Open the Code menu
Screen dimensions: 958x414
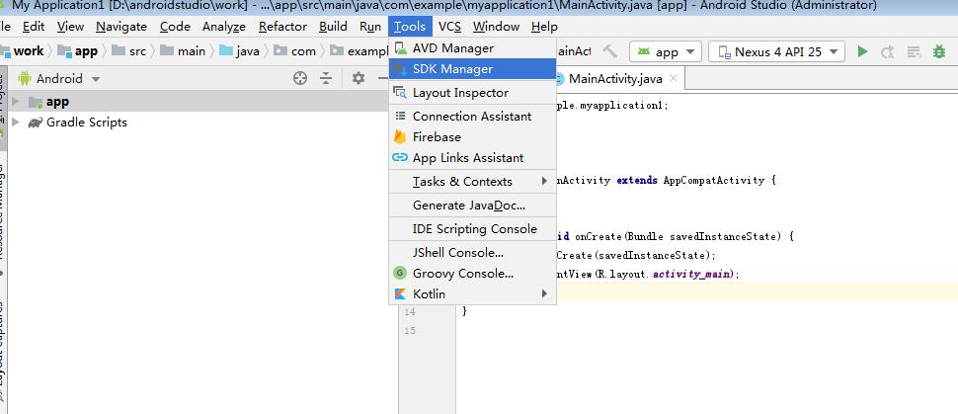click(175, 27)
